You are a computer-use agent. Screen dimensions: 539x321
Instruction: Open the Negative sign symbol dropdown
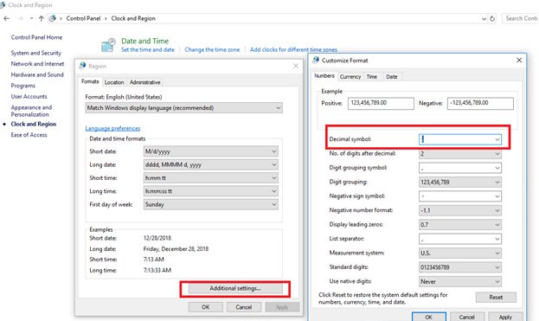pos(460,196)
